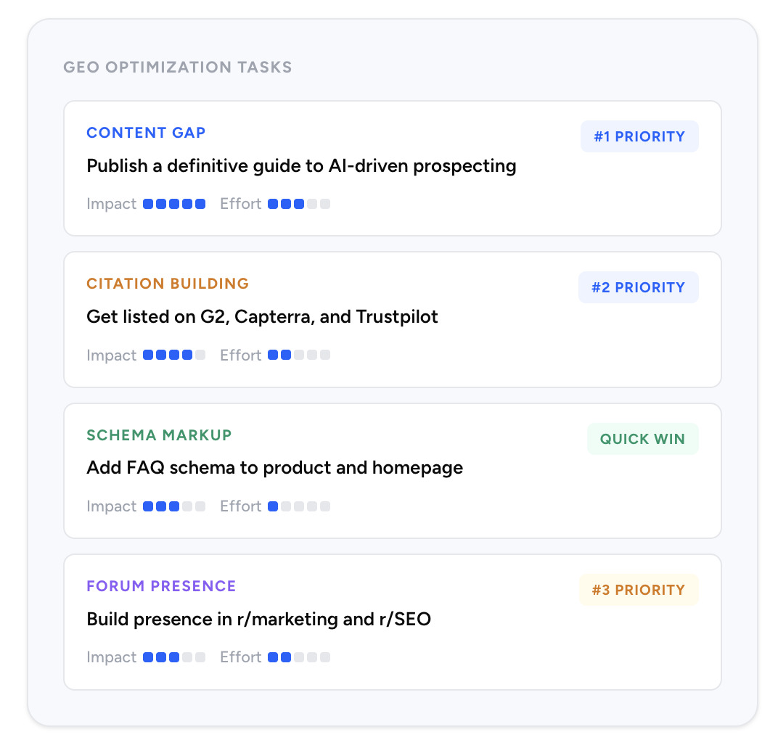Open the FORUM PRESENCE category label
Screen dimensions: 778x753
(x=161, y=586)
